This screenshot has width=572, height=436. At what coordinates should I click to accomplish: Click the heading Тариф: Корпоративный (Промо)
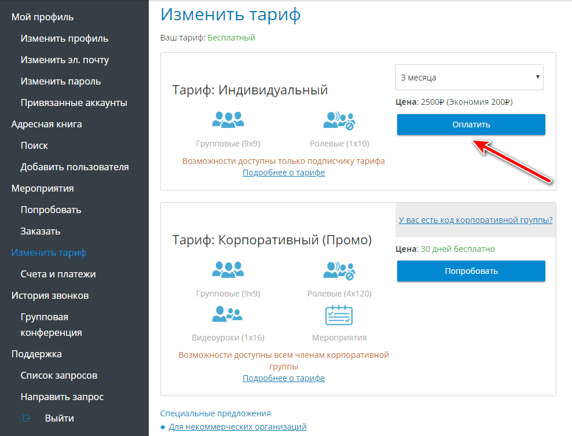point(272,240)
